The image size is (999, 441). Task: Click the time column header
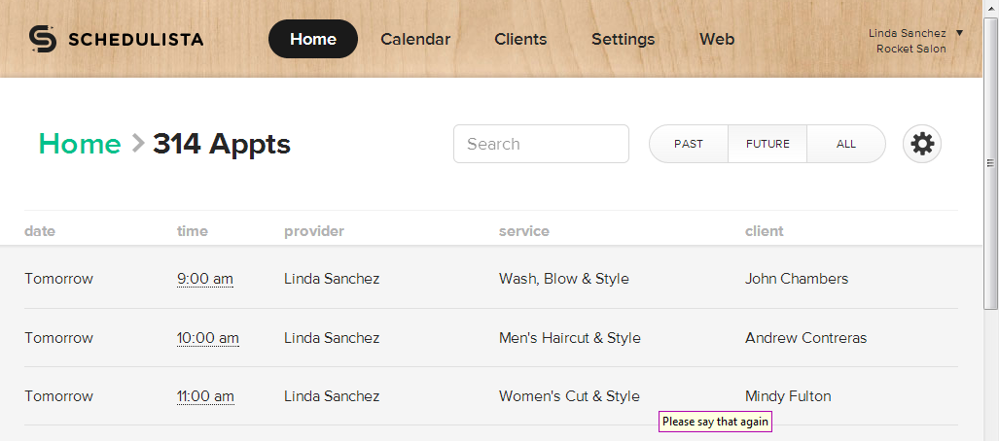coord(193,231)
